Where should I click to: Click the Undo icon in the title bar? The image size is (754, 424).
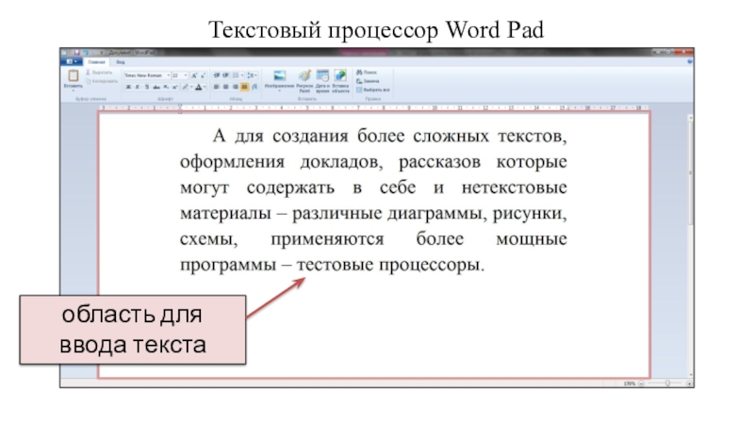[x=86, y=53]
